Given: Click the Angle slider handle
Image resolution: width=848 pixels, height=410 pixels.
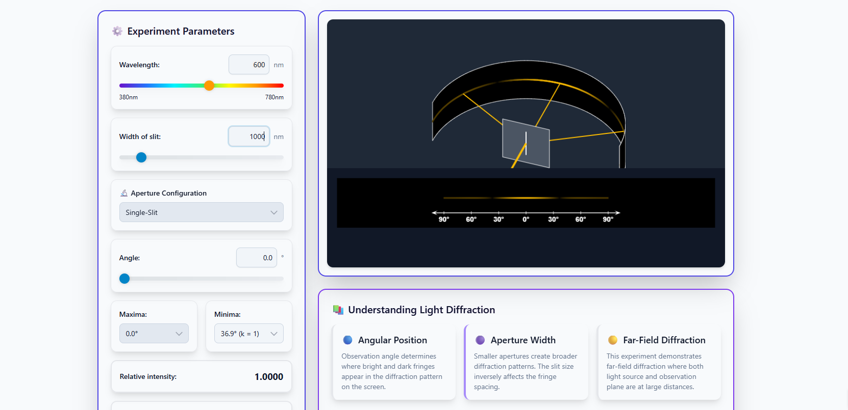Looking at the screenshot, I should coord(124,279).
